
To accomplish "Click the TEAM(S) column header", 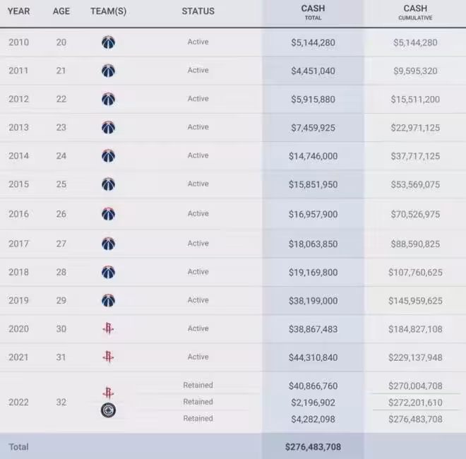I will pyautogui.click(x=109, y=11).
